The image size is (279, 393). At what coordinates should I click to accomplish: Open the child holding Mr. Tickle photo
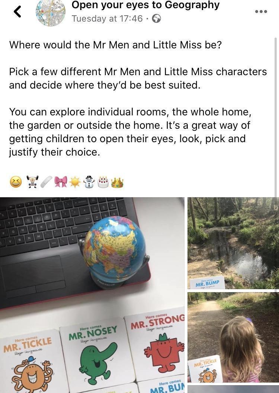point(233,337)
